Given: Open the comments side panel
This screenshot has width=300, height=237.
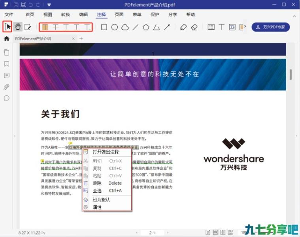Looking at the screenshot, I should [x=6, y=75].
